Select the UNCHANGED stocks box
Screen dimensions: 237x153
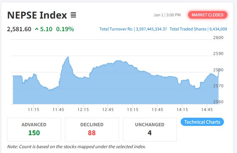click(x=150, y=130)
